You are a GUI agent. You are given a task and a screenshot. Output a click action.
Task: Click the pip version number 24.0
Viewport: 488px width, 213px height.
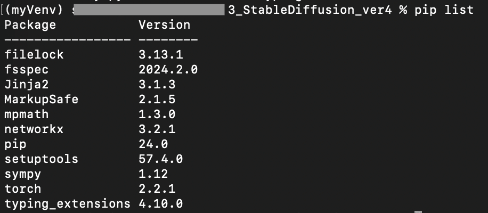coord(153,144)
